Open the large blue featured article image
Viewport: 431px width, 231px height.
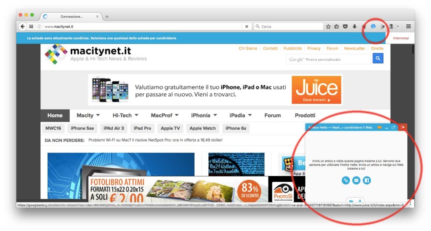[x=121, y=165]
